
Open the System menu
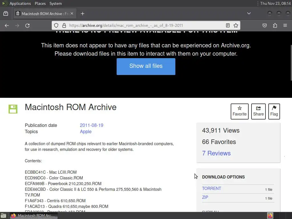56,3
